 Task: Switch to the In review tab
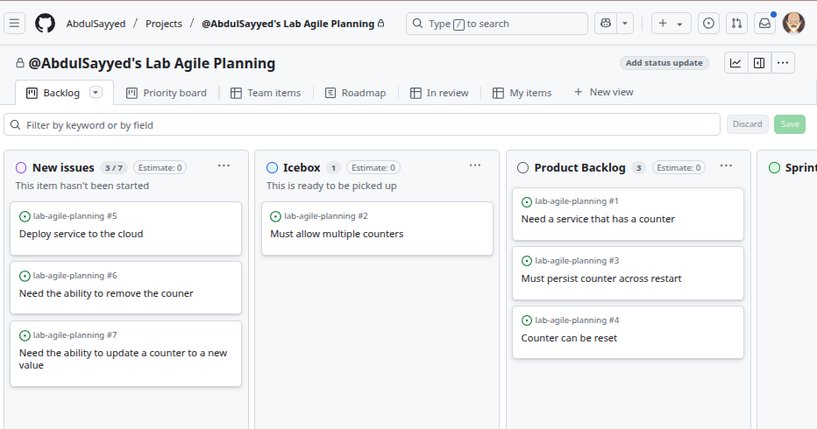pyautogui.click(x=439, y=93)
